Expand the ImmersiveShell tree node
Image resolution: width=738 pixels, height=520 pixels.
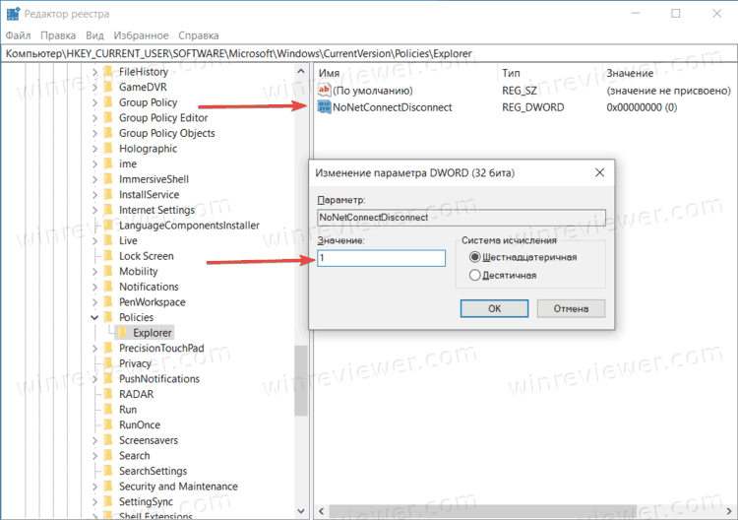click(x=94, y=179)
